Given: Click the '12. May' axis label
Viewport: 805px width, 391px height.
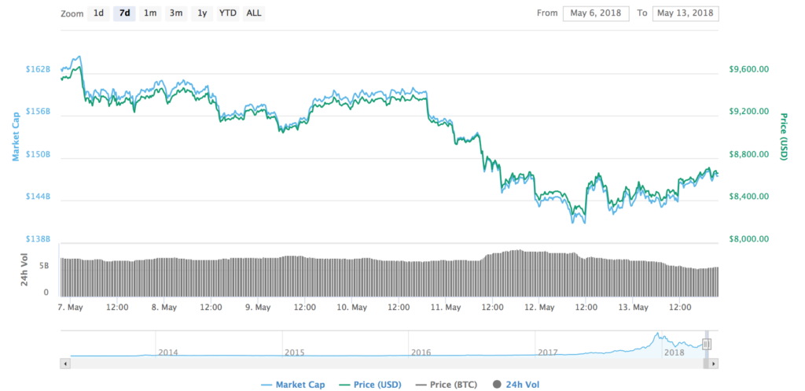Looking at the screenshot, I should (x=539, y=308).
